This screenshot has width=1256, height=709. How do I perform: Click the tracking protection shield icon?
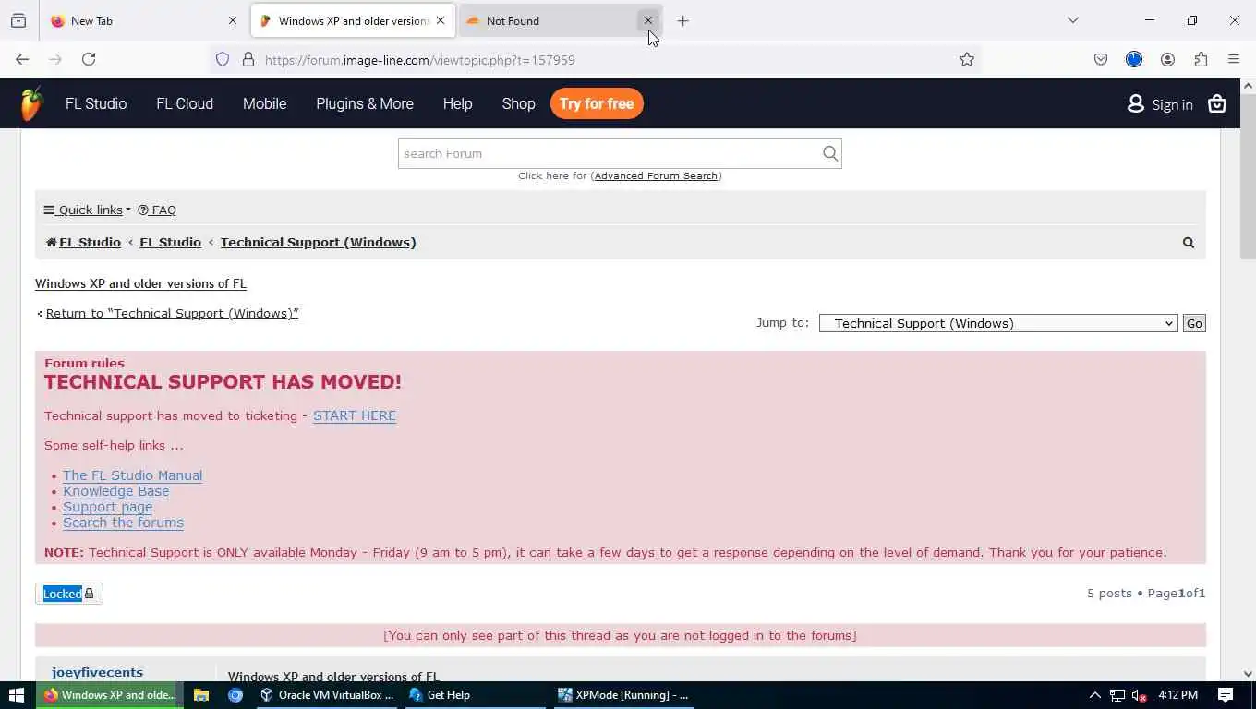pyautogui.click(x=223, y=60)
